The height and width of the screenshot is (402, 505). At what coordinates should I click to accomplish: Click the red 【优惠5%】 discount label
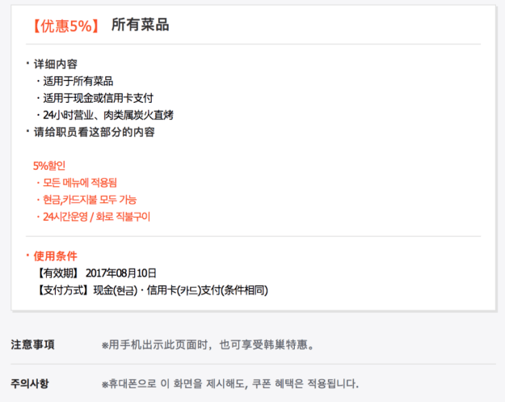[66, 26]
